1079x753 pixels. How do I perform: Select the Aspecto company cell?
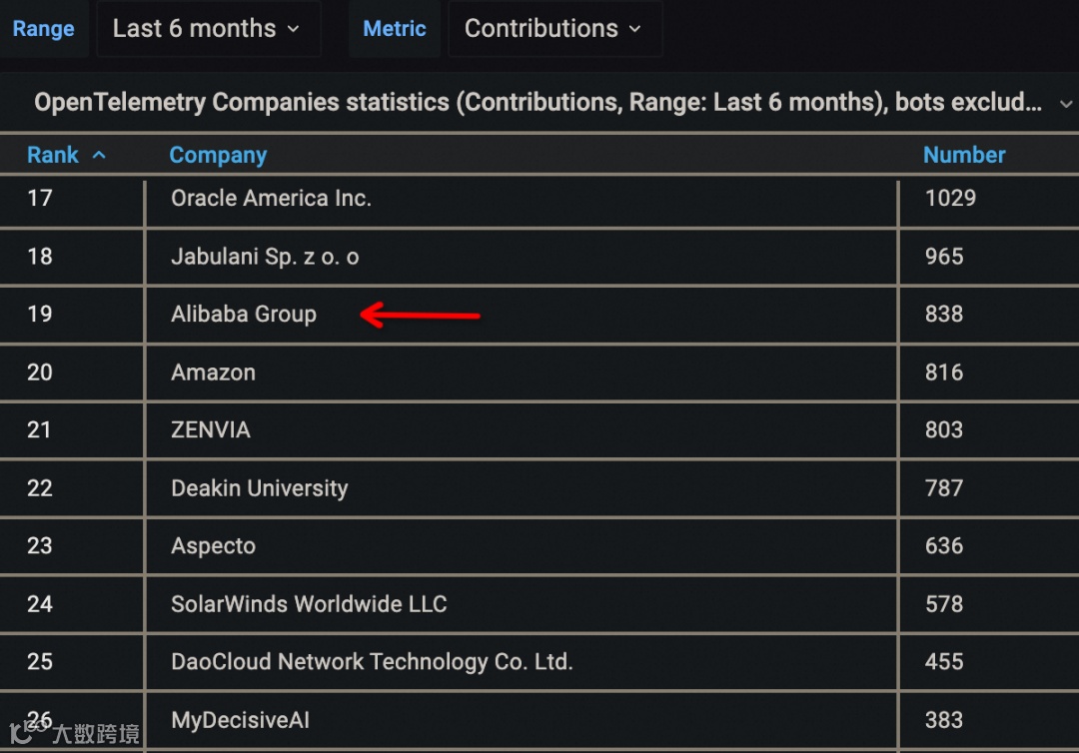click(522, 546)
